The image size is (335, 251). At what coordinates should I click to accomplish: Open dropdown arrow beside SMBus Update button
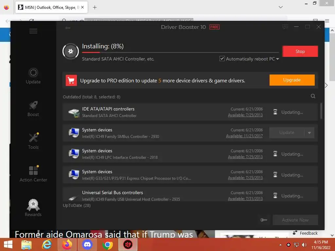309,133
